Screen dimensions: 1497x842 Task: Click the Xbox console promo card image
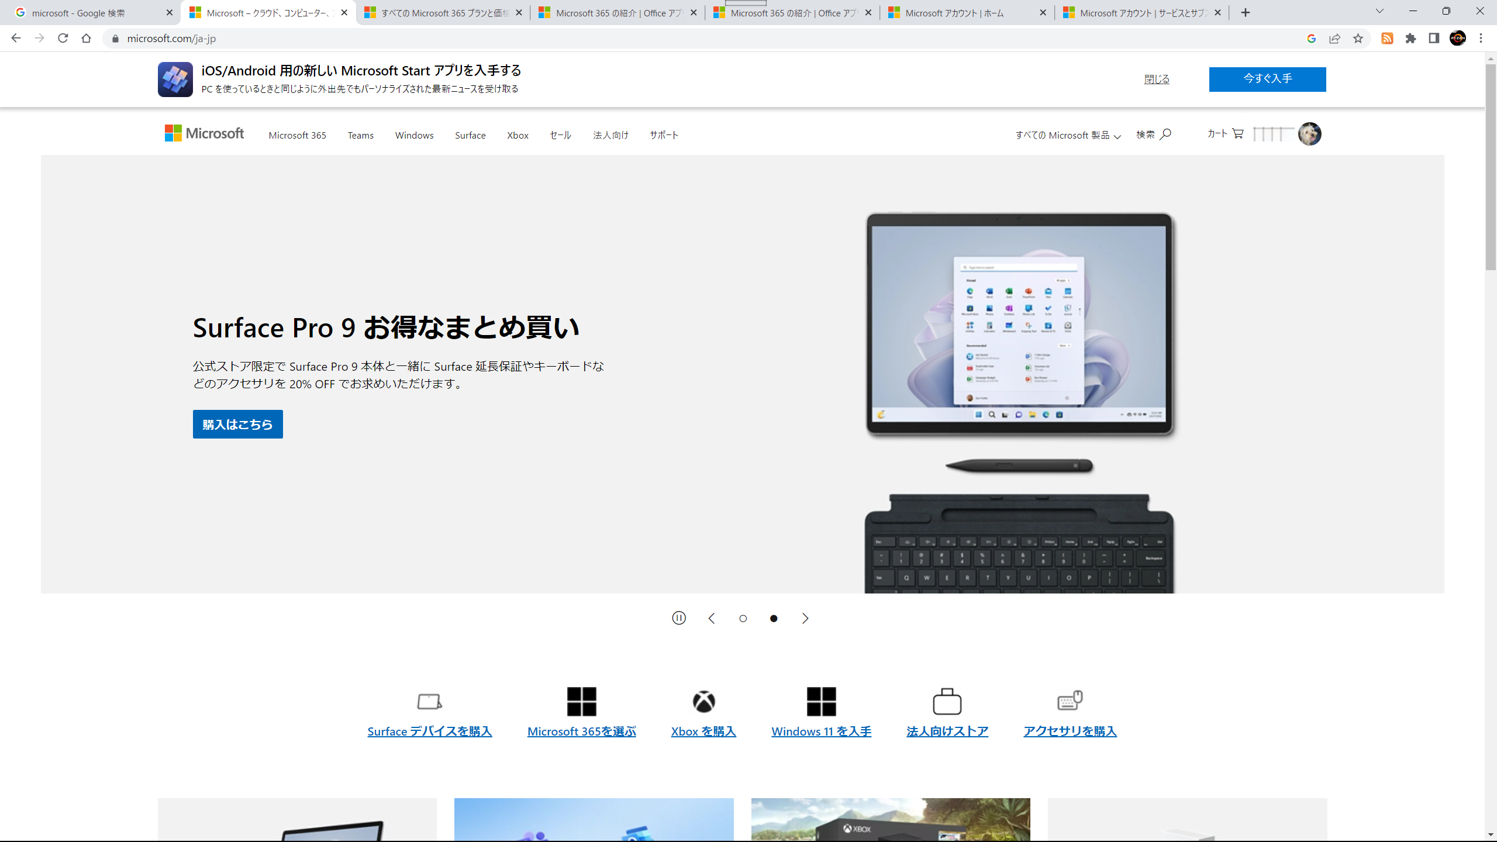click(x=891, y=820)
